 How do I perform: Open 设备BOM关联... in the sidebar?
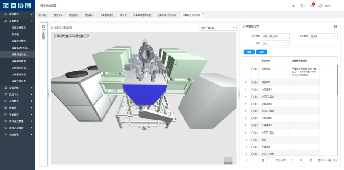(20, 47)
